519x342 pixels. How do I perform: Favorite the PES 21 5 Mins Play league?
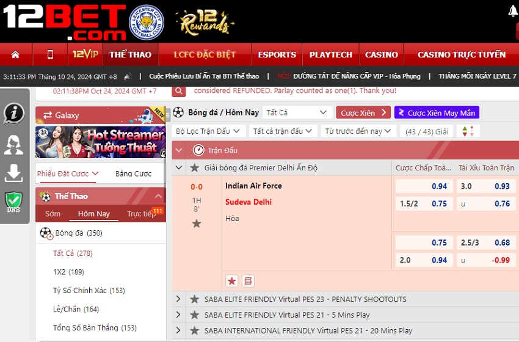coord(195,315)
